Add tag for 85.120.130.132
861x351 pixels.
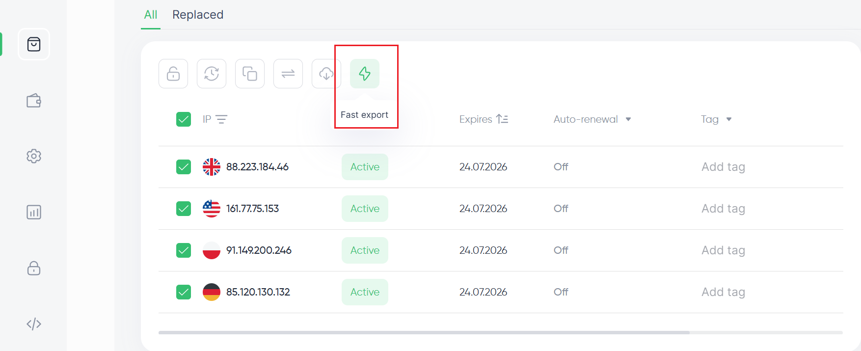click(x=723, y=292)
